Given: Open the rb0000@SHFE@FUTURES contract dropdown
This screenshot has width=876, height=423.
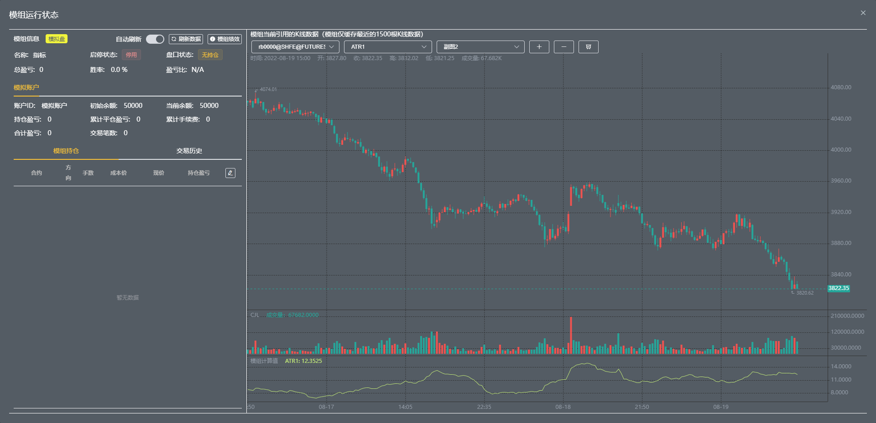Looking at the screenshot, I should 295,47.
